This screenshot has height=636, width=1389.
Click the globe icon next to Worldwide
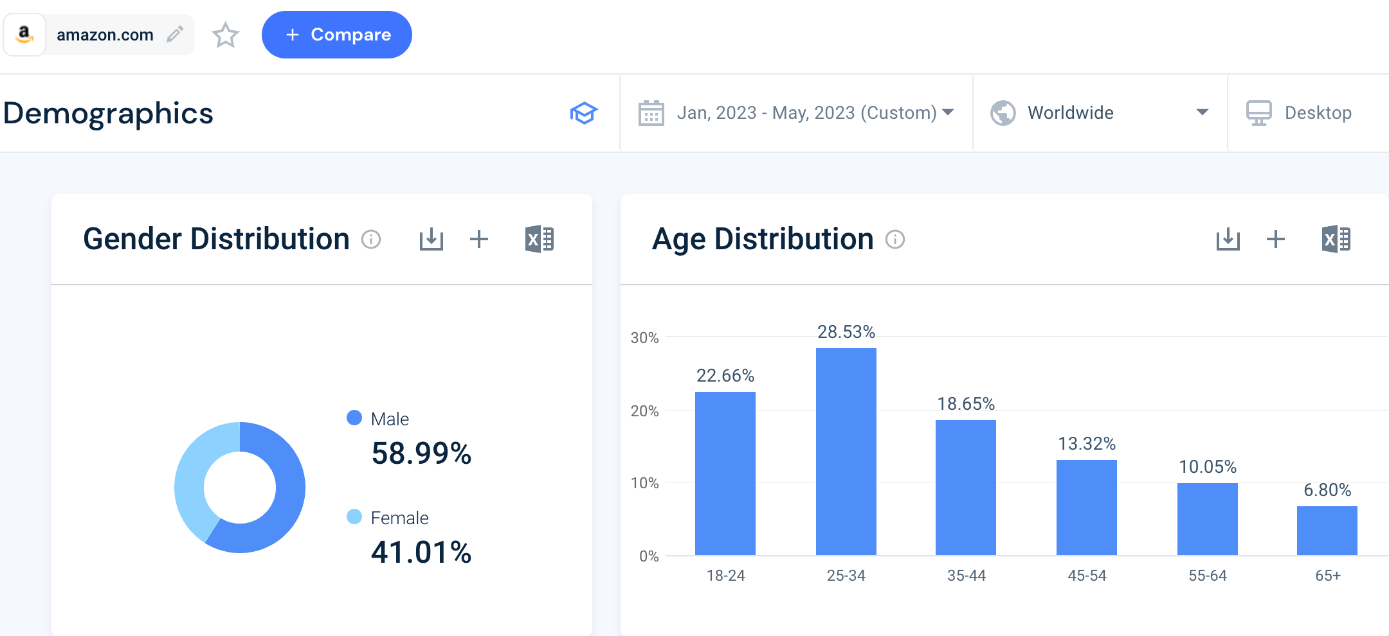click(x=1002, y=112)
